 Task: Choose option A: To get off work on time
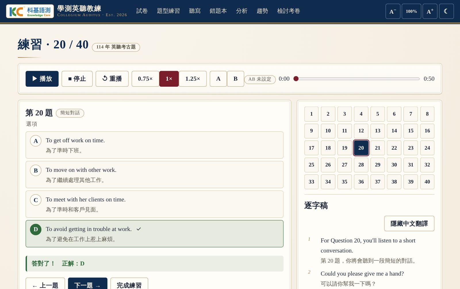point(154,145)
